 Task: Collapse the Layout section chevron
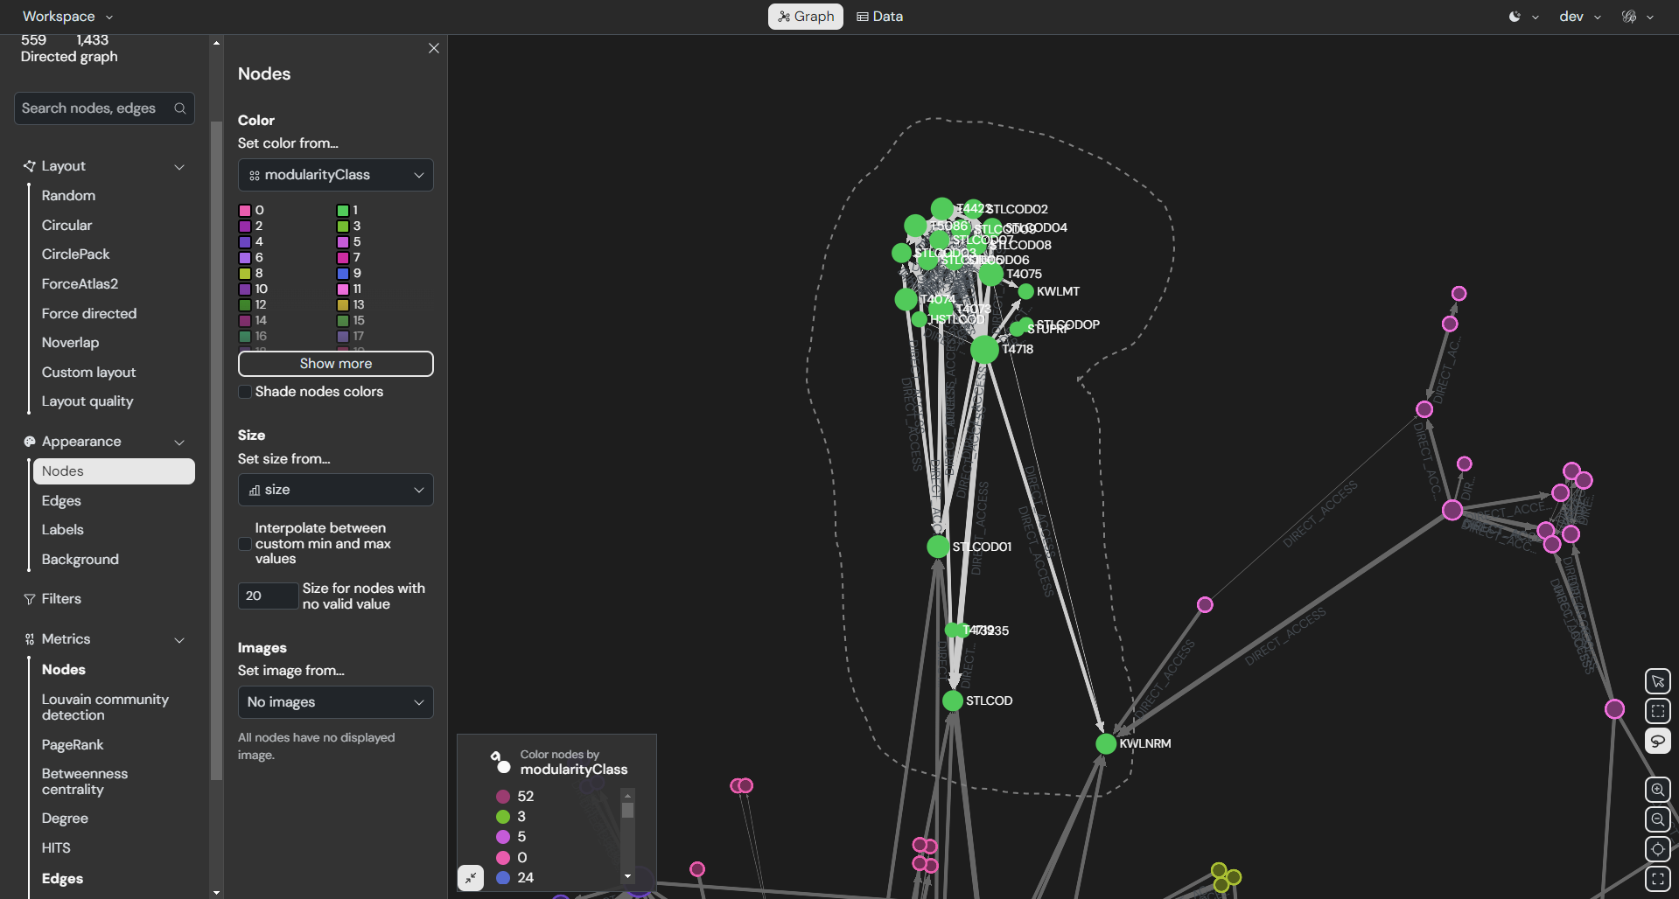pos(179,167)
